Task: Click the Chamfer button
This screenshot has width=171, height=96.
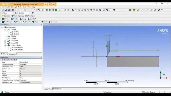Action: [27, 22]
